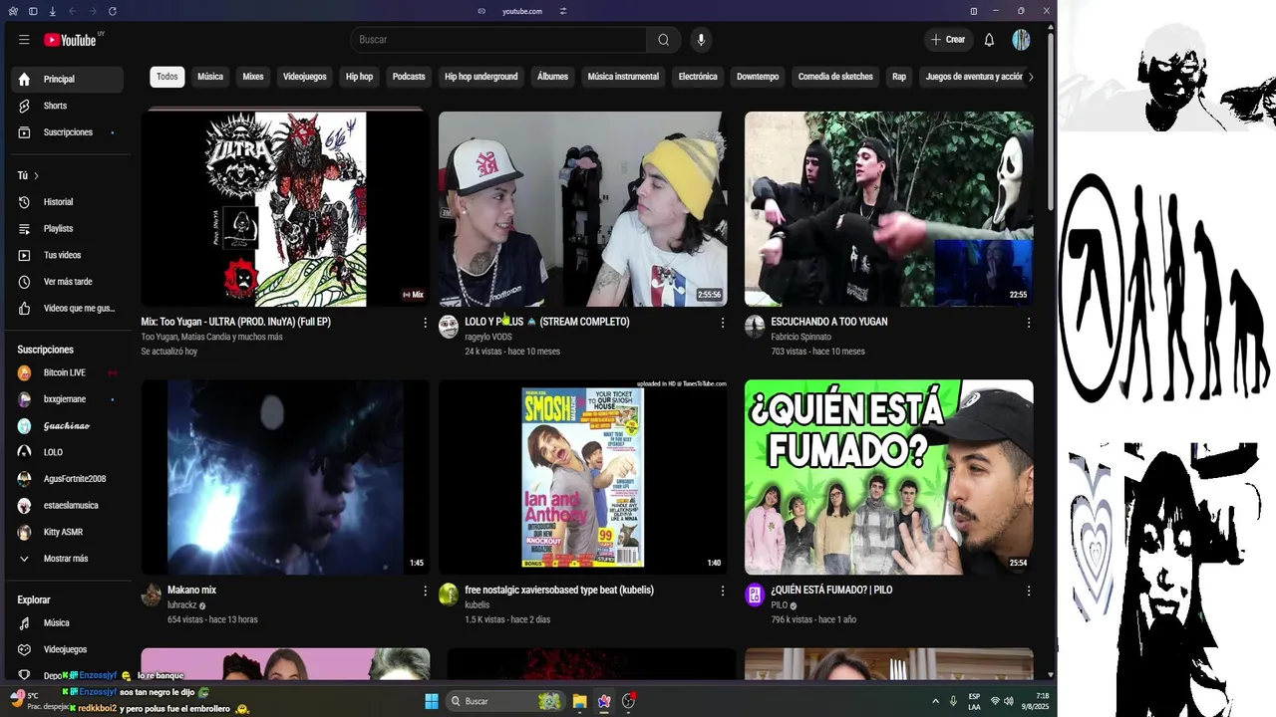
Task: Open Música under Explorar
Action: (68, 623)
